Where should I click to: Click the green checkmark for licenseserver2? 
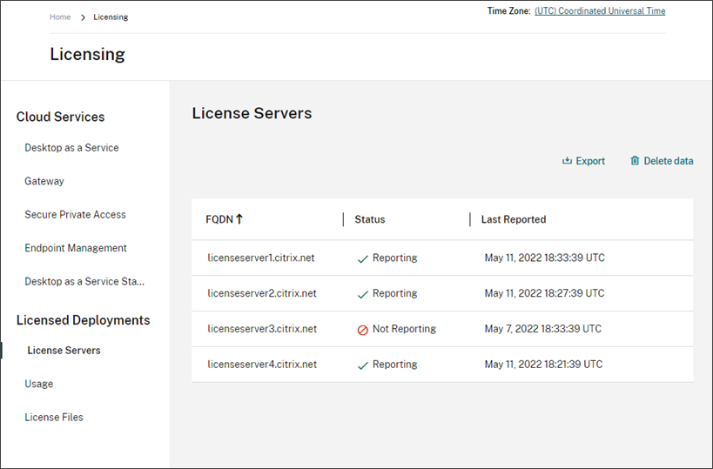click(362, 294)
